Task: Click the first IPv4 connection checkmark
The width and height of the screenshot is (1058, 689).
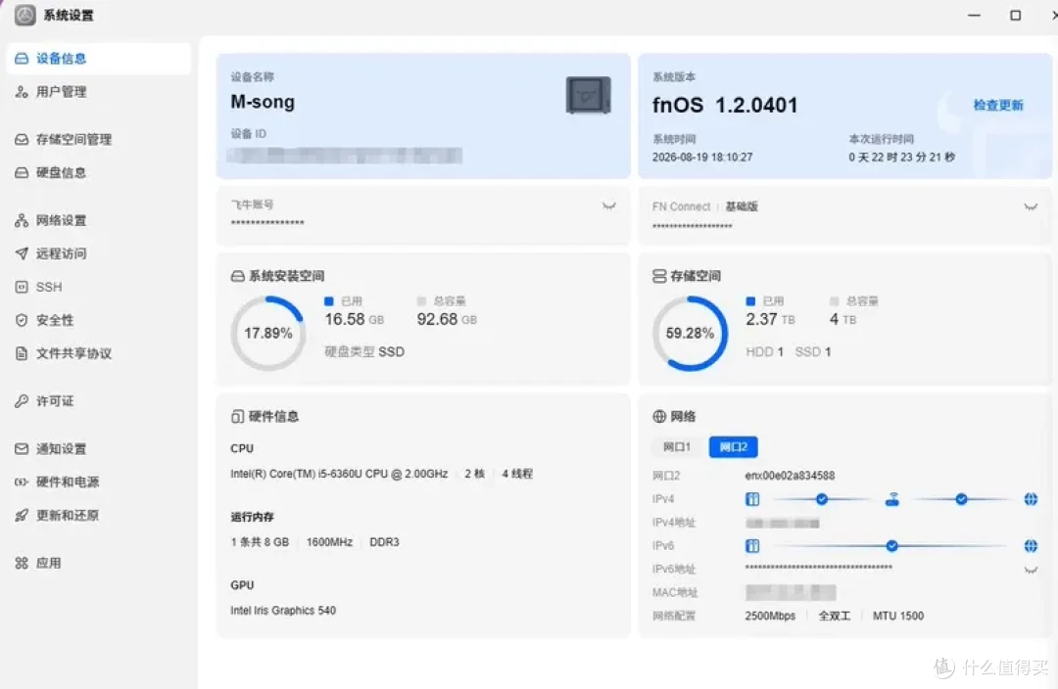Action: (x=821, y=499)
